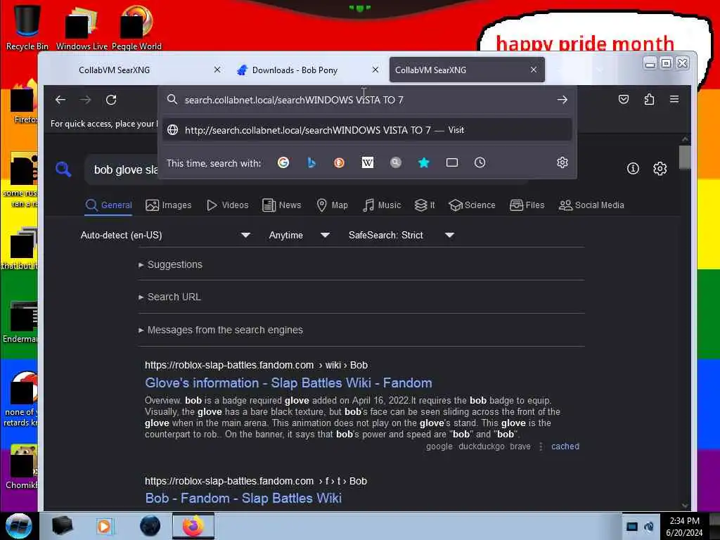Open the SearXNG about info icon

point(633,169)
